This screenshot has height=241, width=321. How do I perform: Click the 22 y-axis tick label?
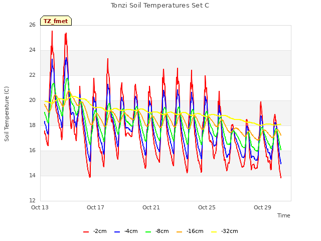tap(32, 75)
